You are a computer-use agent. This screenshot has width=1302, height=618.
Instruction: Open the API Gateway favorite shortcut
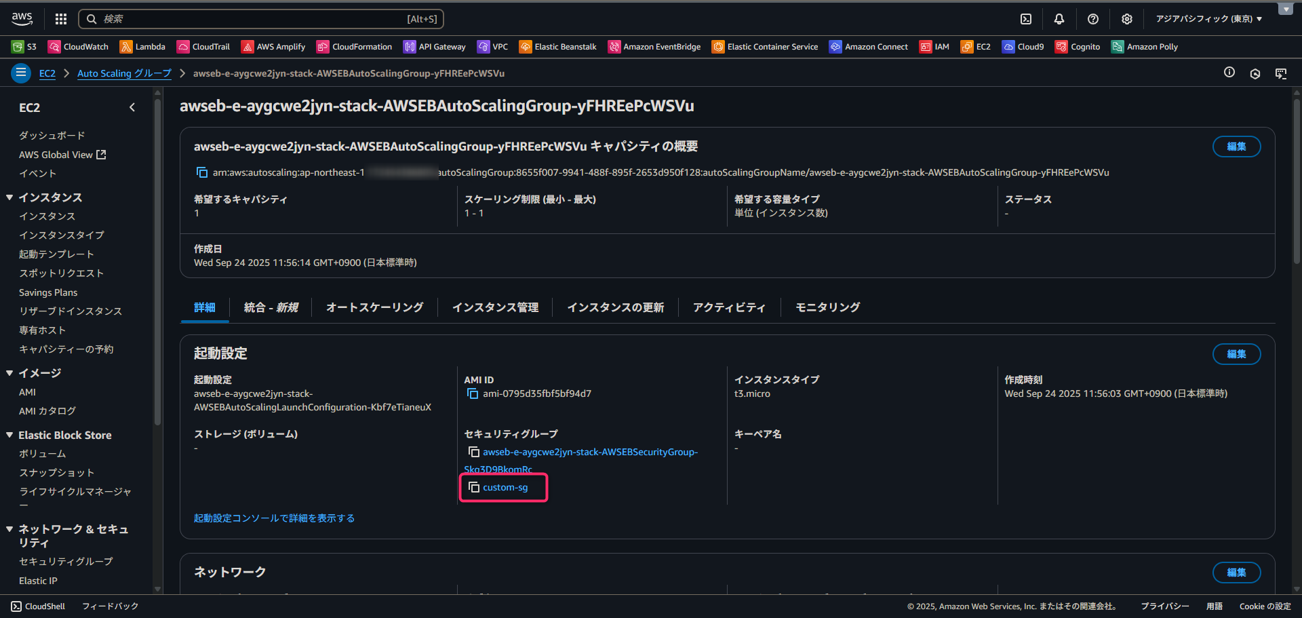pos(435,47)
